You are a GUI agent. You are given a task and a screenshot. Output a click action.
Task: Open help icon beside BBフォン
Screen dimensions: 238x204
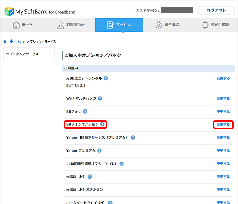(85, 112)
